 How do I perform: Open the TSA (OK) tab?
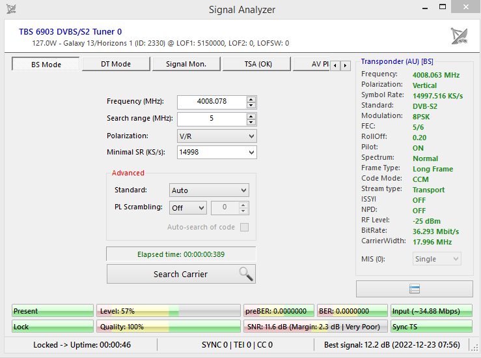pyautogui.click(x=256, y=64)
